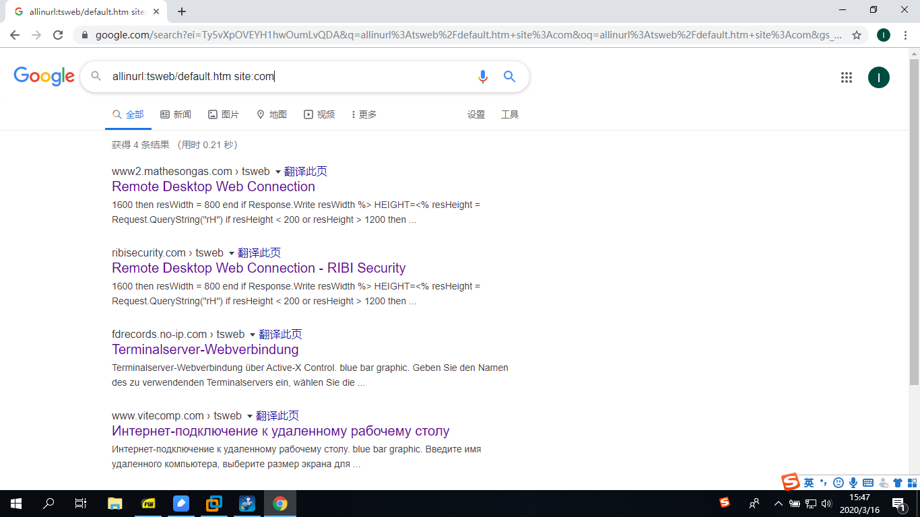The width and height of the screenshot is (920, 517).
Task: Expand options for vitecomp result
Action: (x=249, y=416)
